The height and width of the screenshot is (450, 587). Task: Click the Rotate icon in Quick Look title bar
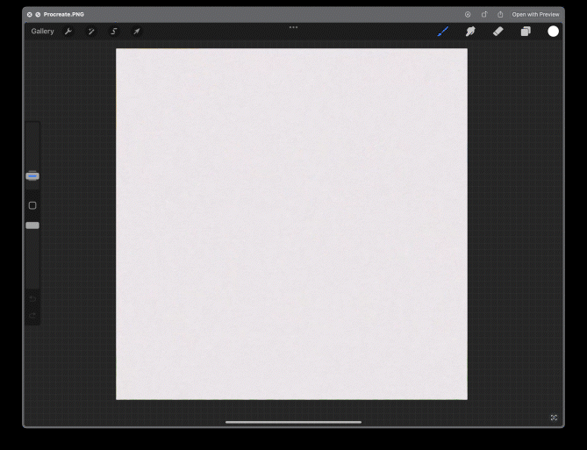[x=484, y=15]
